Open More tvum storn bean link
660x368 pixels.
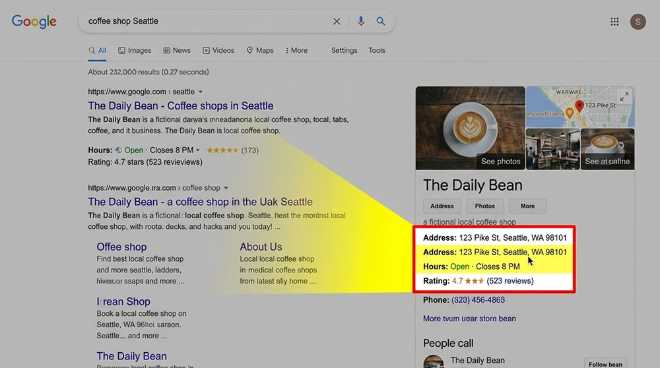pyautogui.click(x=469, y=319)
